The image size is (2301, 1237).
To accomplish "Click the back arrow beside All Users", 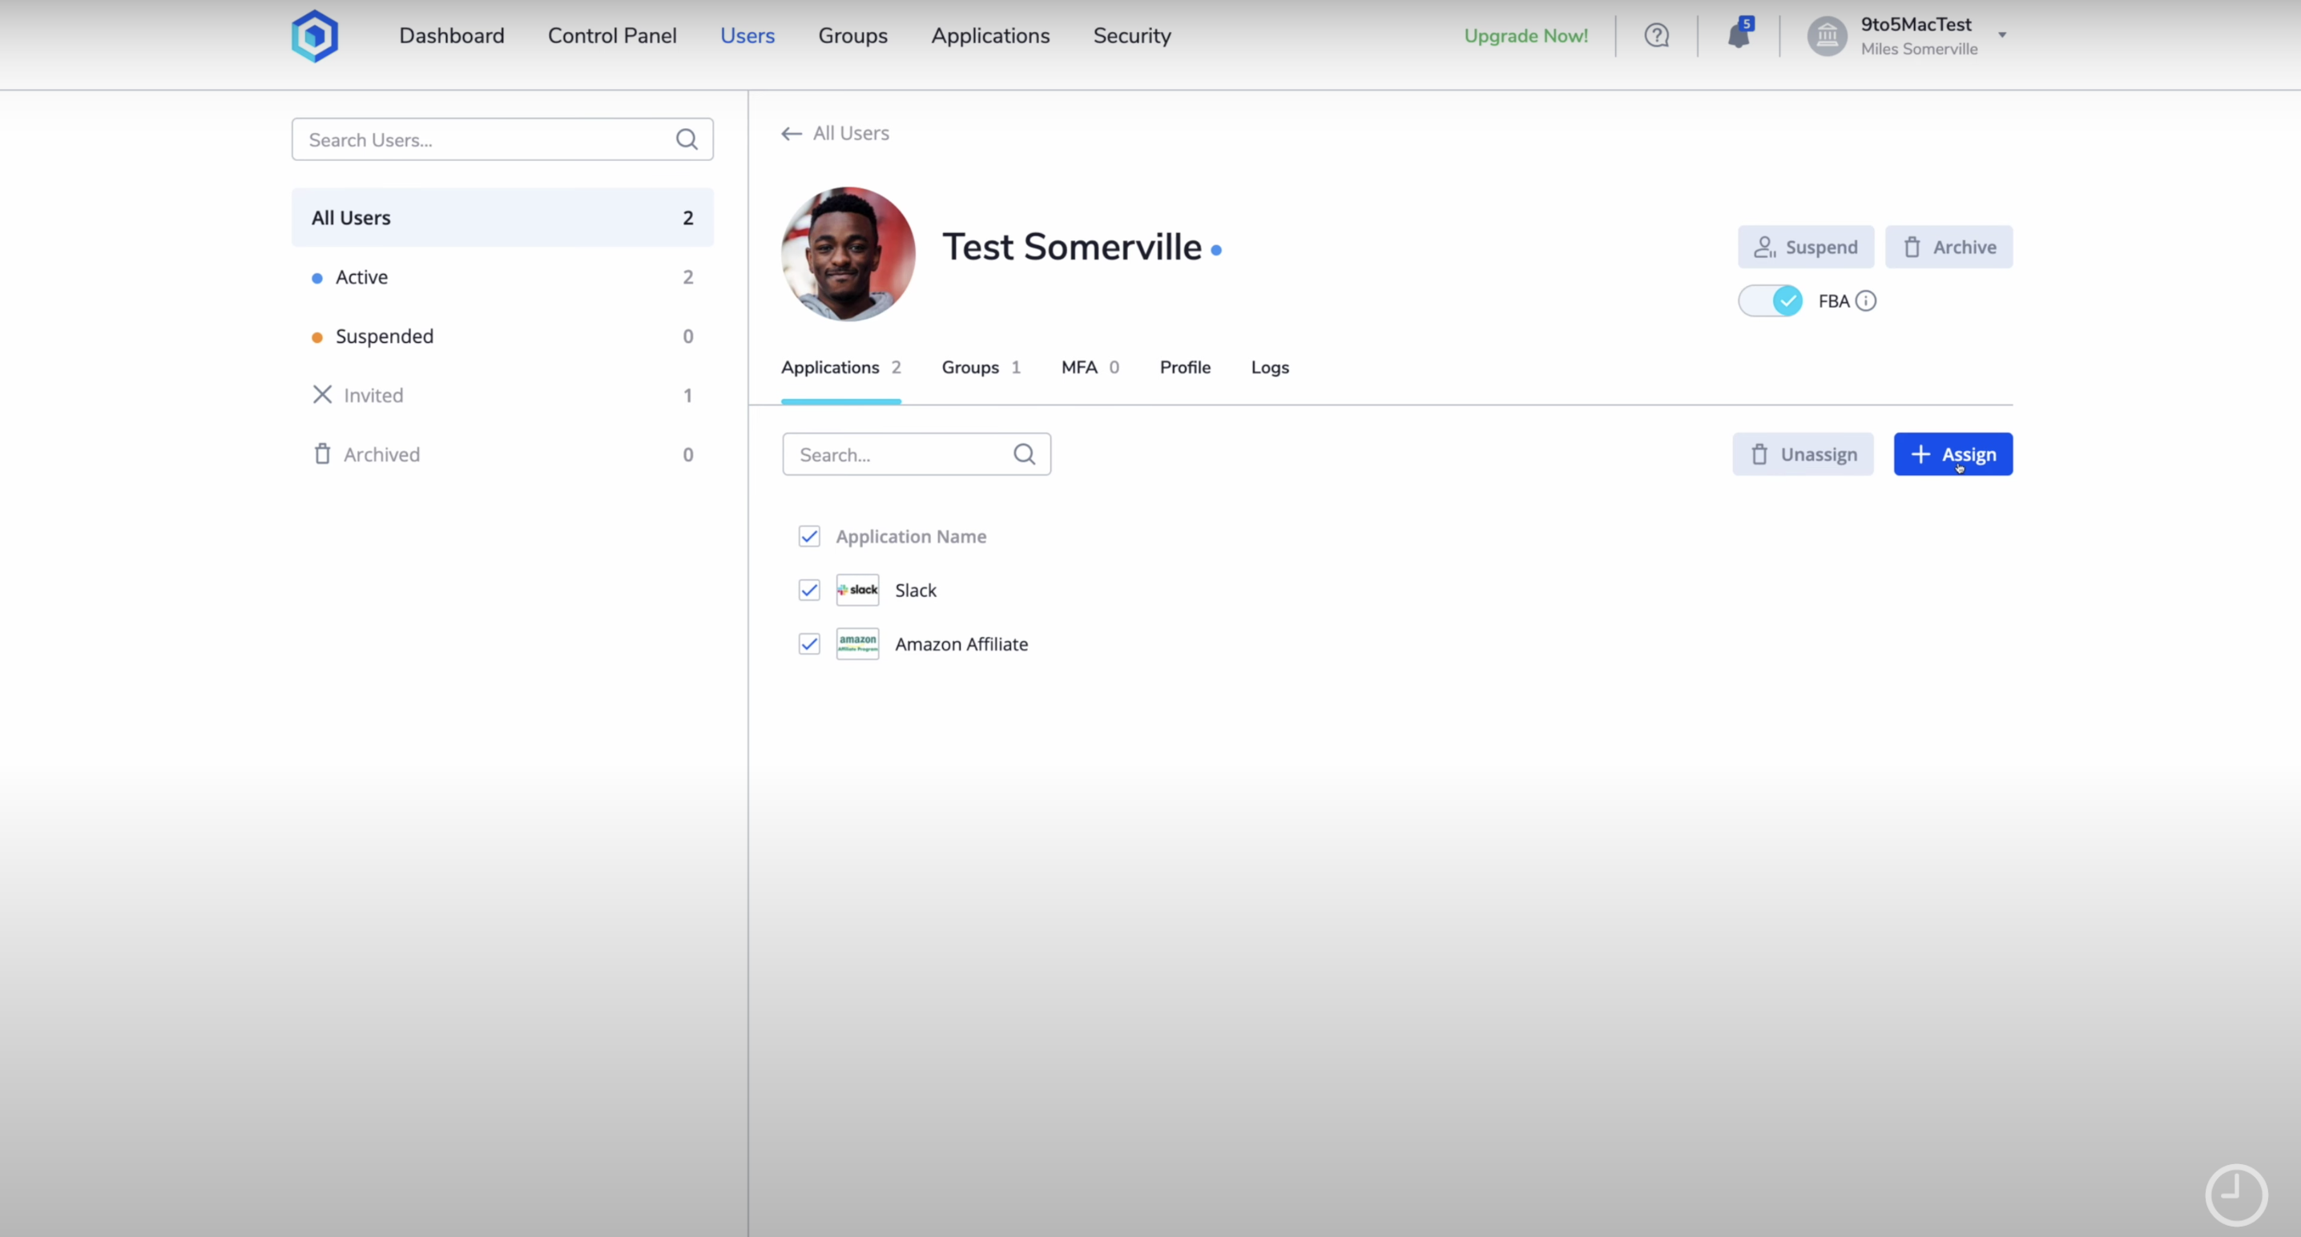I will (x=790, y=133).
